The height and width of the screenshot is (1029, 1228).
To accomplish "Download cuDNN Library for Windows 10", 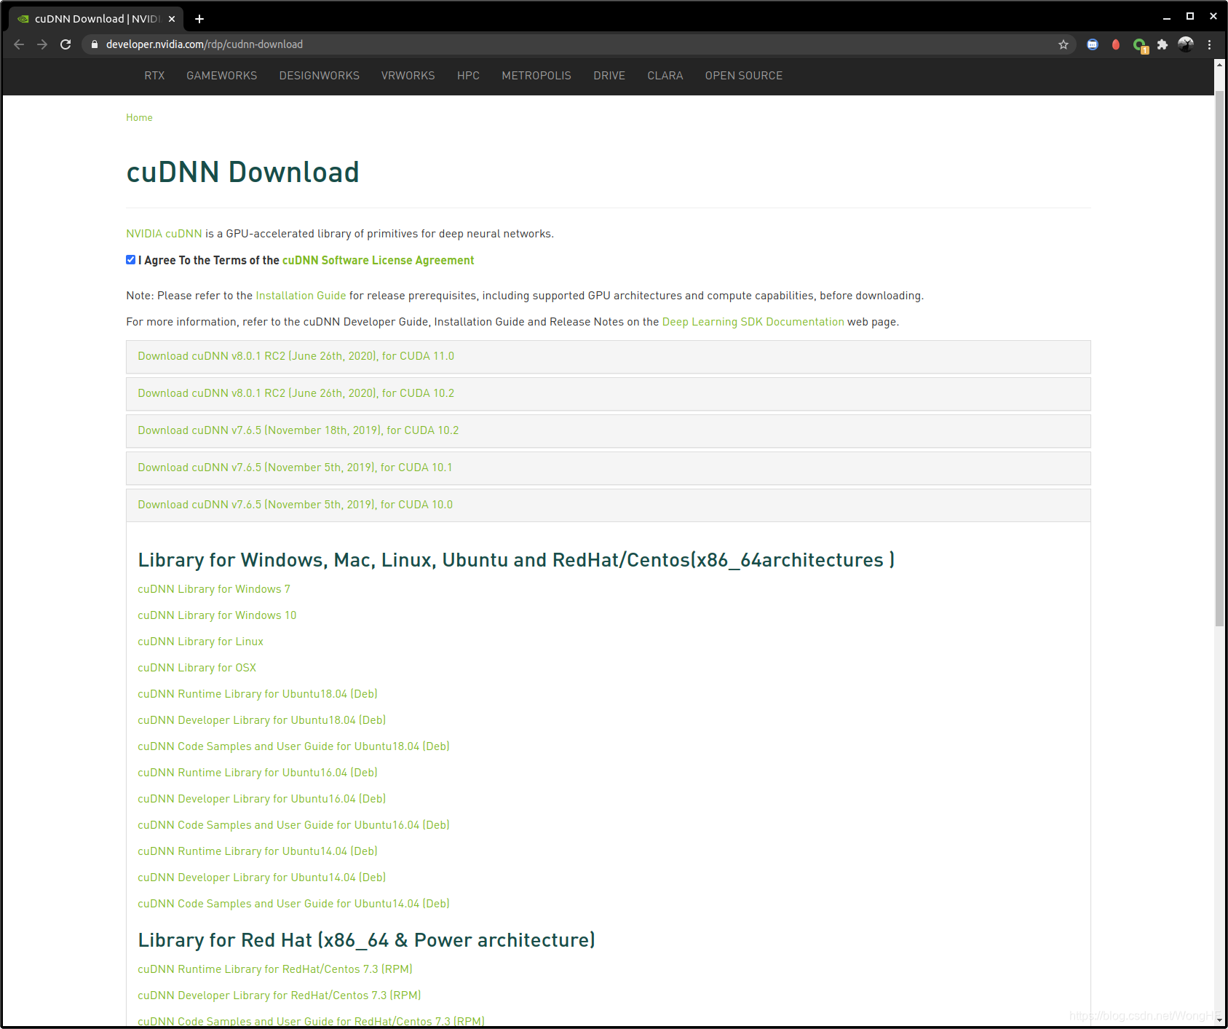I will point(217,615).
